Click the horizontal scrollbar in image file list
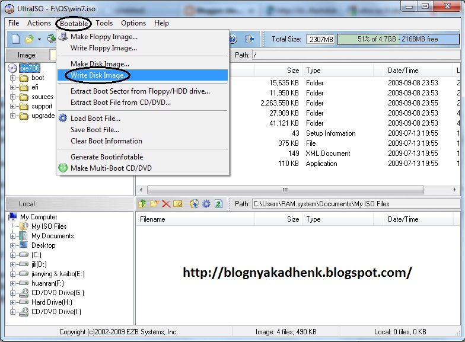Image resolution: width=465 pixels, height=342 pixels. [x=285, y=190]
